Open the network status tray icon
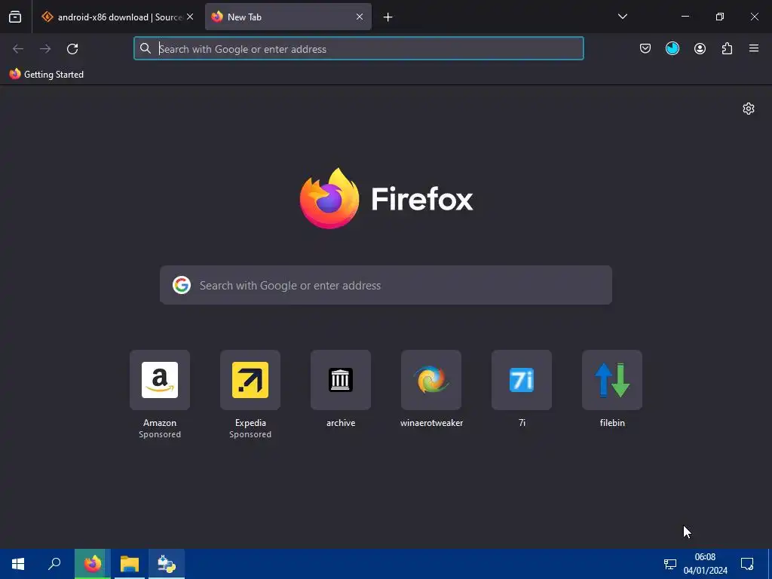The height and width of the screenshot is (579, 772). pos(670,564)
